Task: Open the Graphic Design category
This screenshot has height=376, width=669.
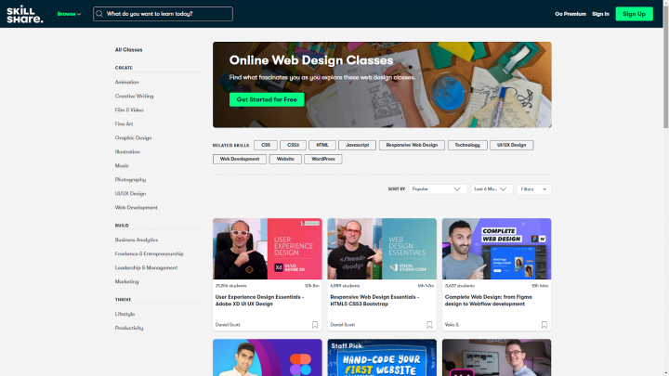Action: point(133,137)
